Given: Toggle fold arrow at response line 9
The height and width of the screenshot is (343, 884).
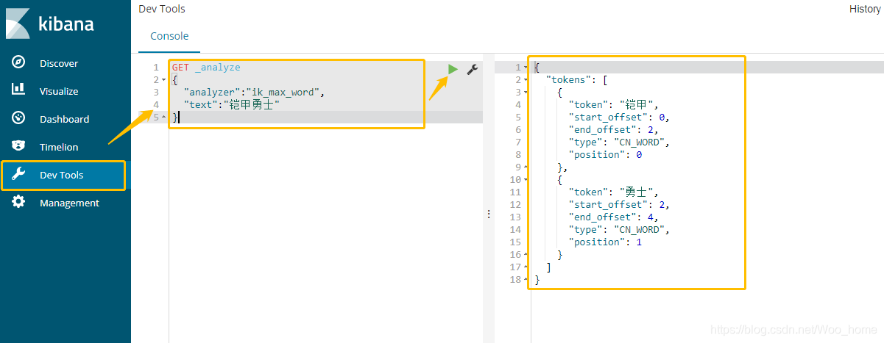Looking at the screenshot, I should (526, 167).
